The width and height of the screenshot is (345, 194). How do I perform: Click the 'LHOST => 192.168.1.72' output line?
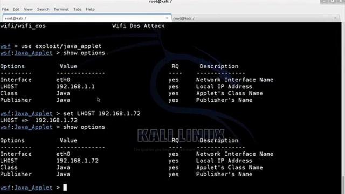point(39,120)
